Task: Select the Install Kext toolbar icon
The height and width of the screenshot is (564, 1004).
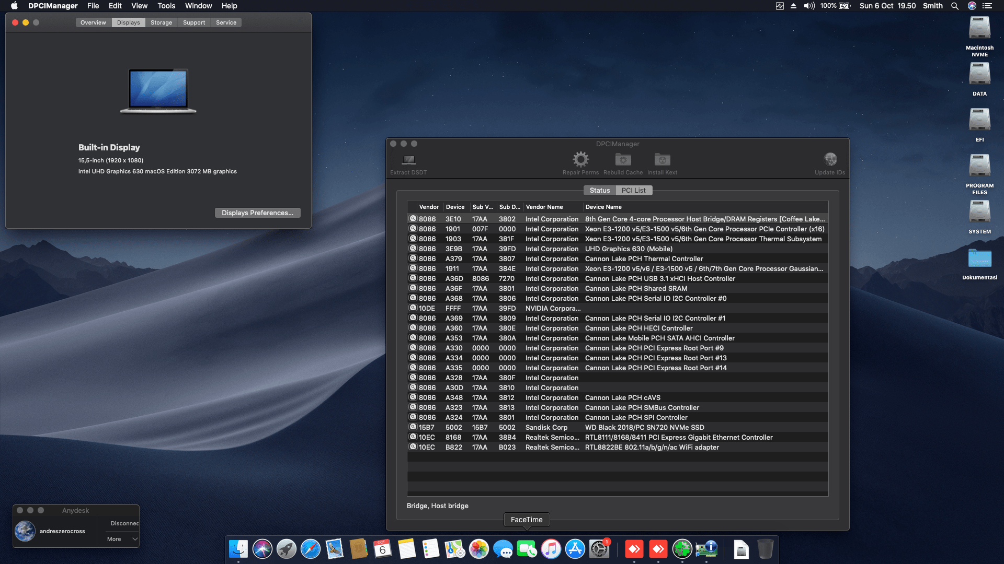Action: pyautogui.click(x=662, y=162)
